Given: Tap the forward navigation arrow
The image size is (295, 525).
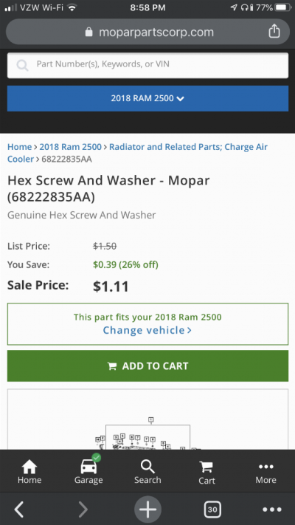Looking at the screenshot, I should pyautogui.click(x=83, y=509).
